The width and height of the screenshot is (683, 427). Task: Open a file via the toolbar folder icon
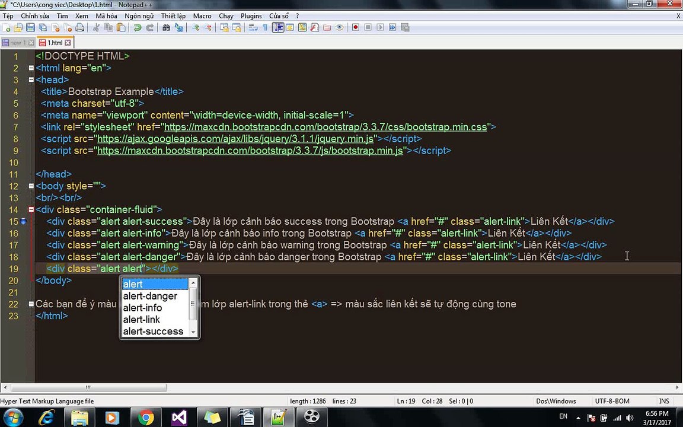click(18, 27)
